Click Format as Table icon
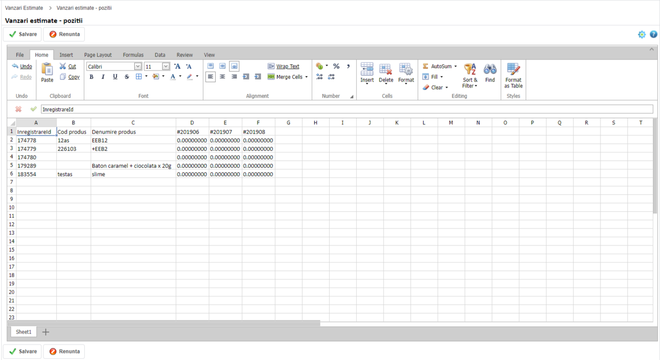This screenshot has height=360, width=660. pyautogui.click(x=513, y=69)
